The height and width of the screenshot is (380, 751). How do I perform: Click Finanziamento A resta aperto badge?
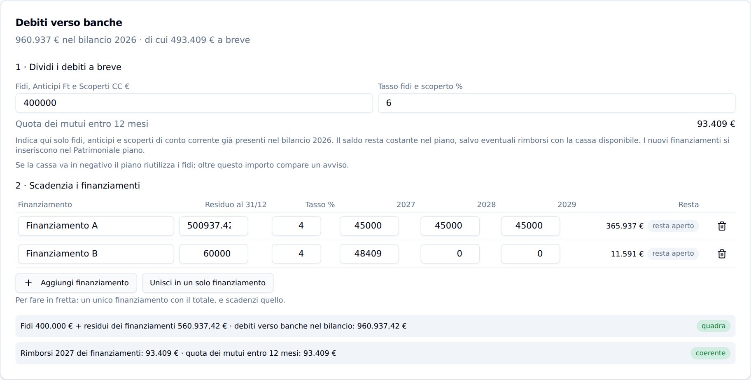coord(673,226)
